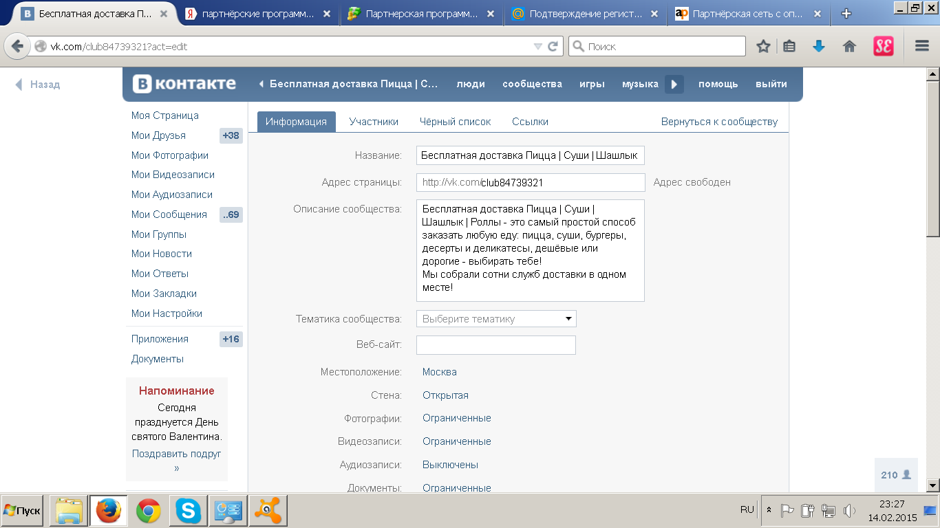Open the Чёрный список tab
Viewport: 940px width, 528px height.
(x=455, y=122)
